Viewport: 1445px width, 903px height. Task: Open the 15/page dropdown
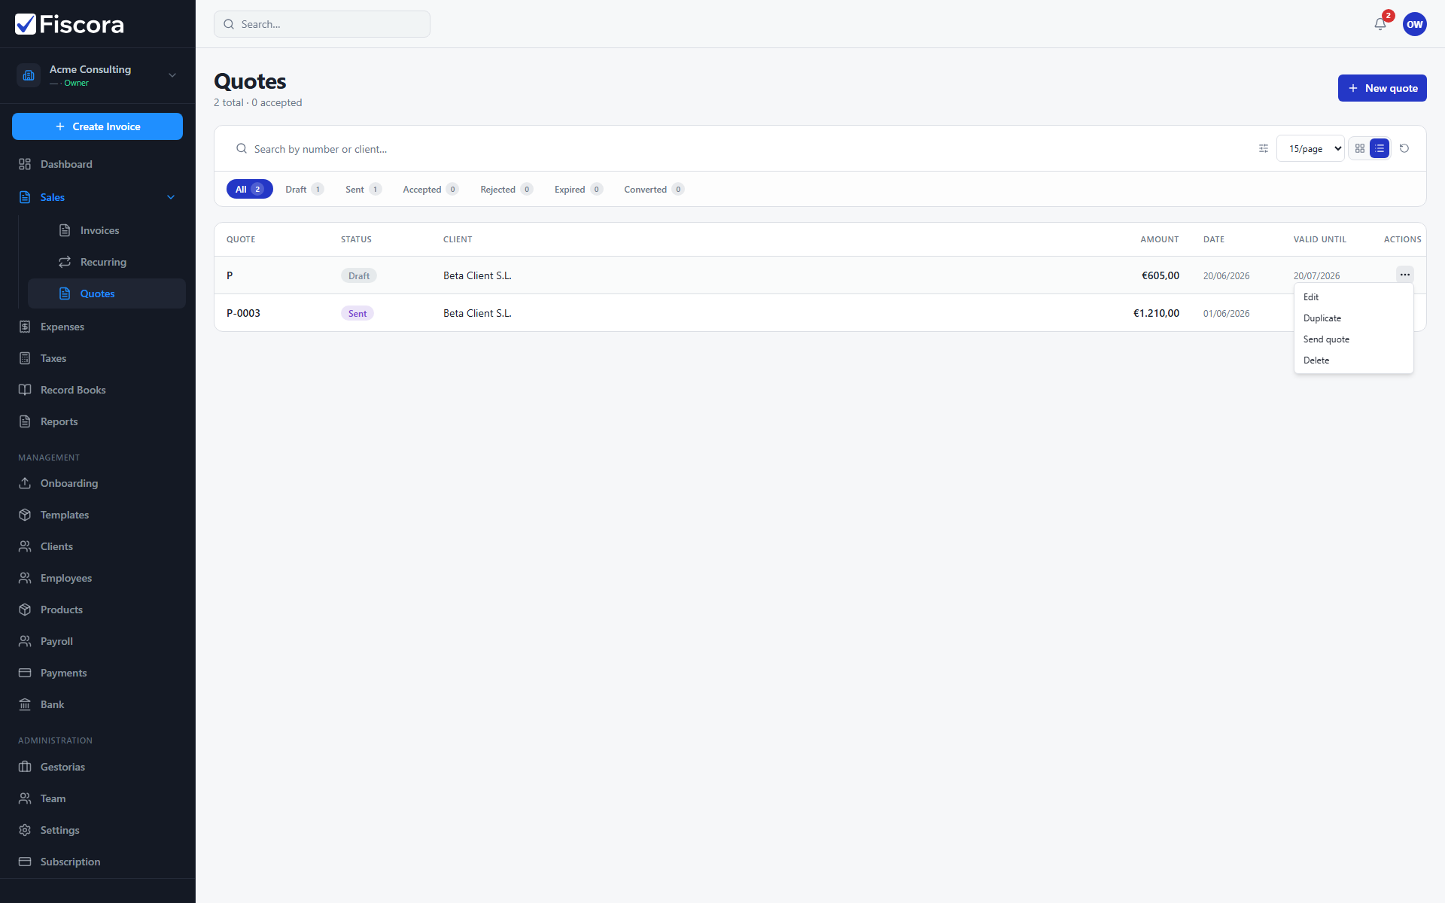[x=1310, y=148]
